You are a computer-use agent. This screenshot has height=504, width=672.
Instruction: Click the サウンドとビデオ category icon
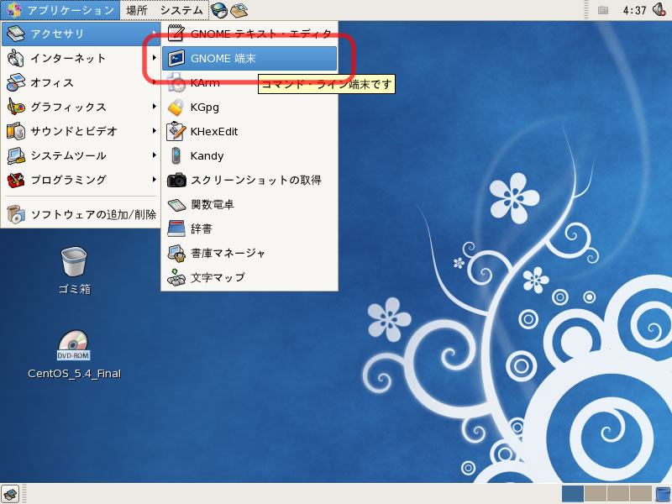(x=16, y=131)
